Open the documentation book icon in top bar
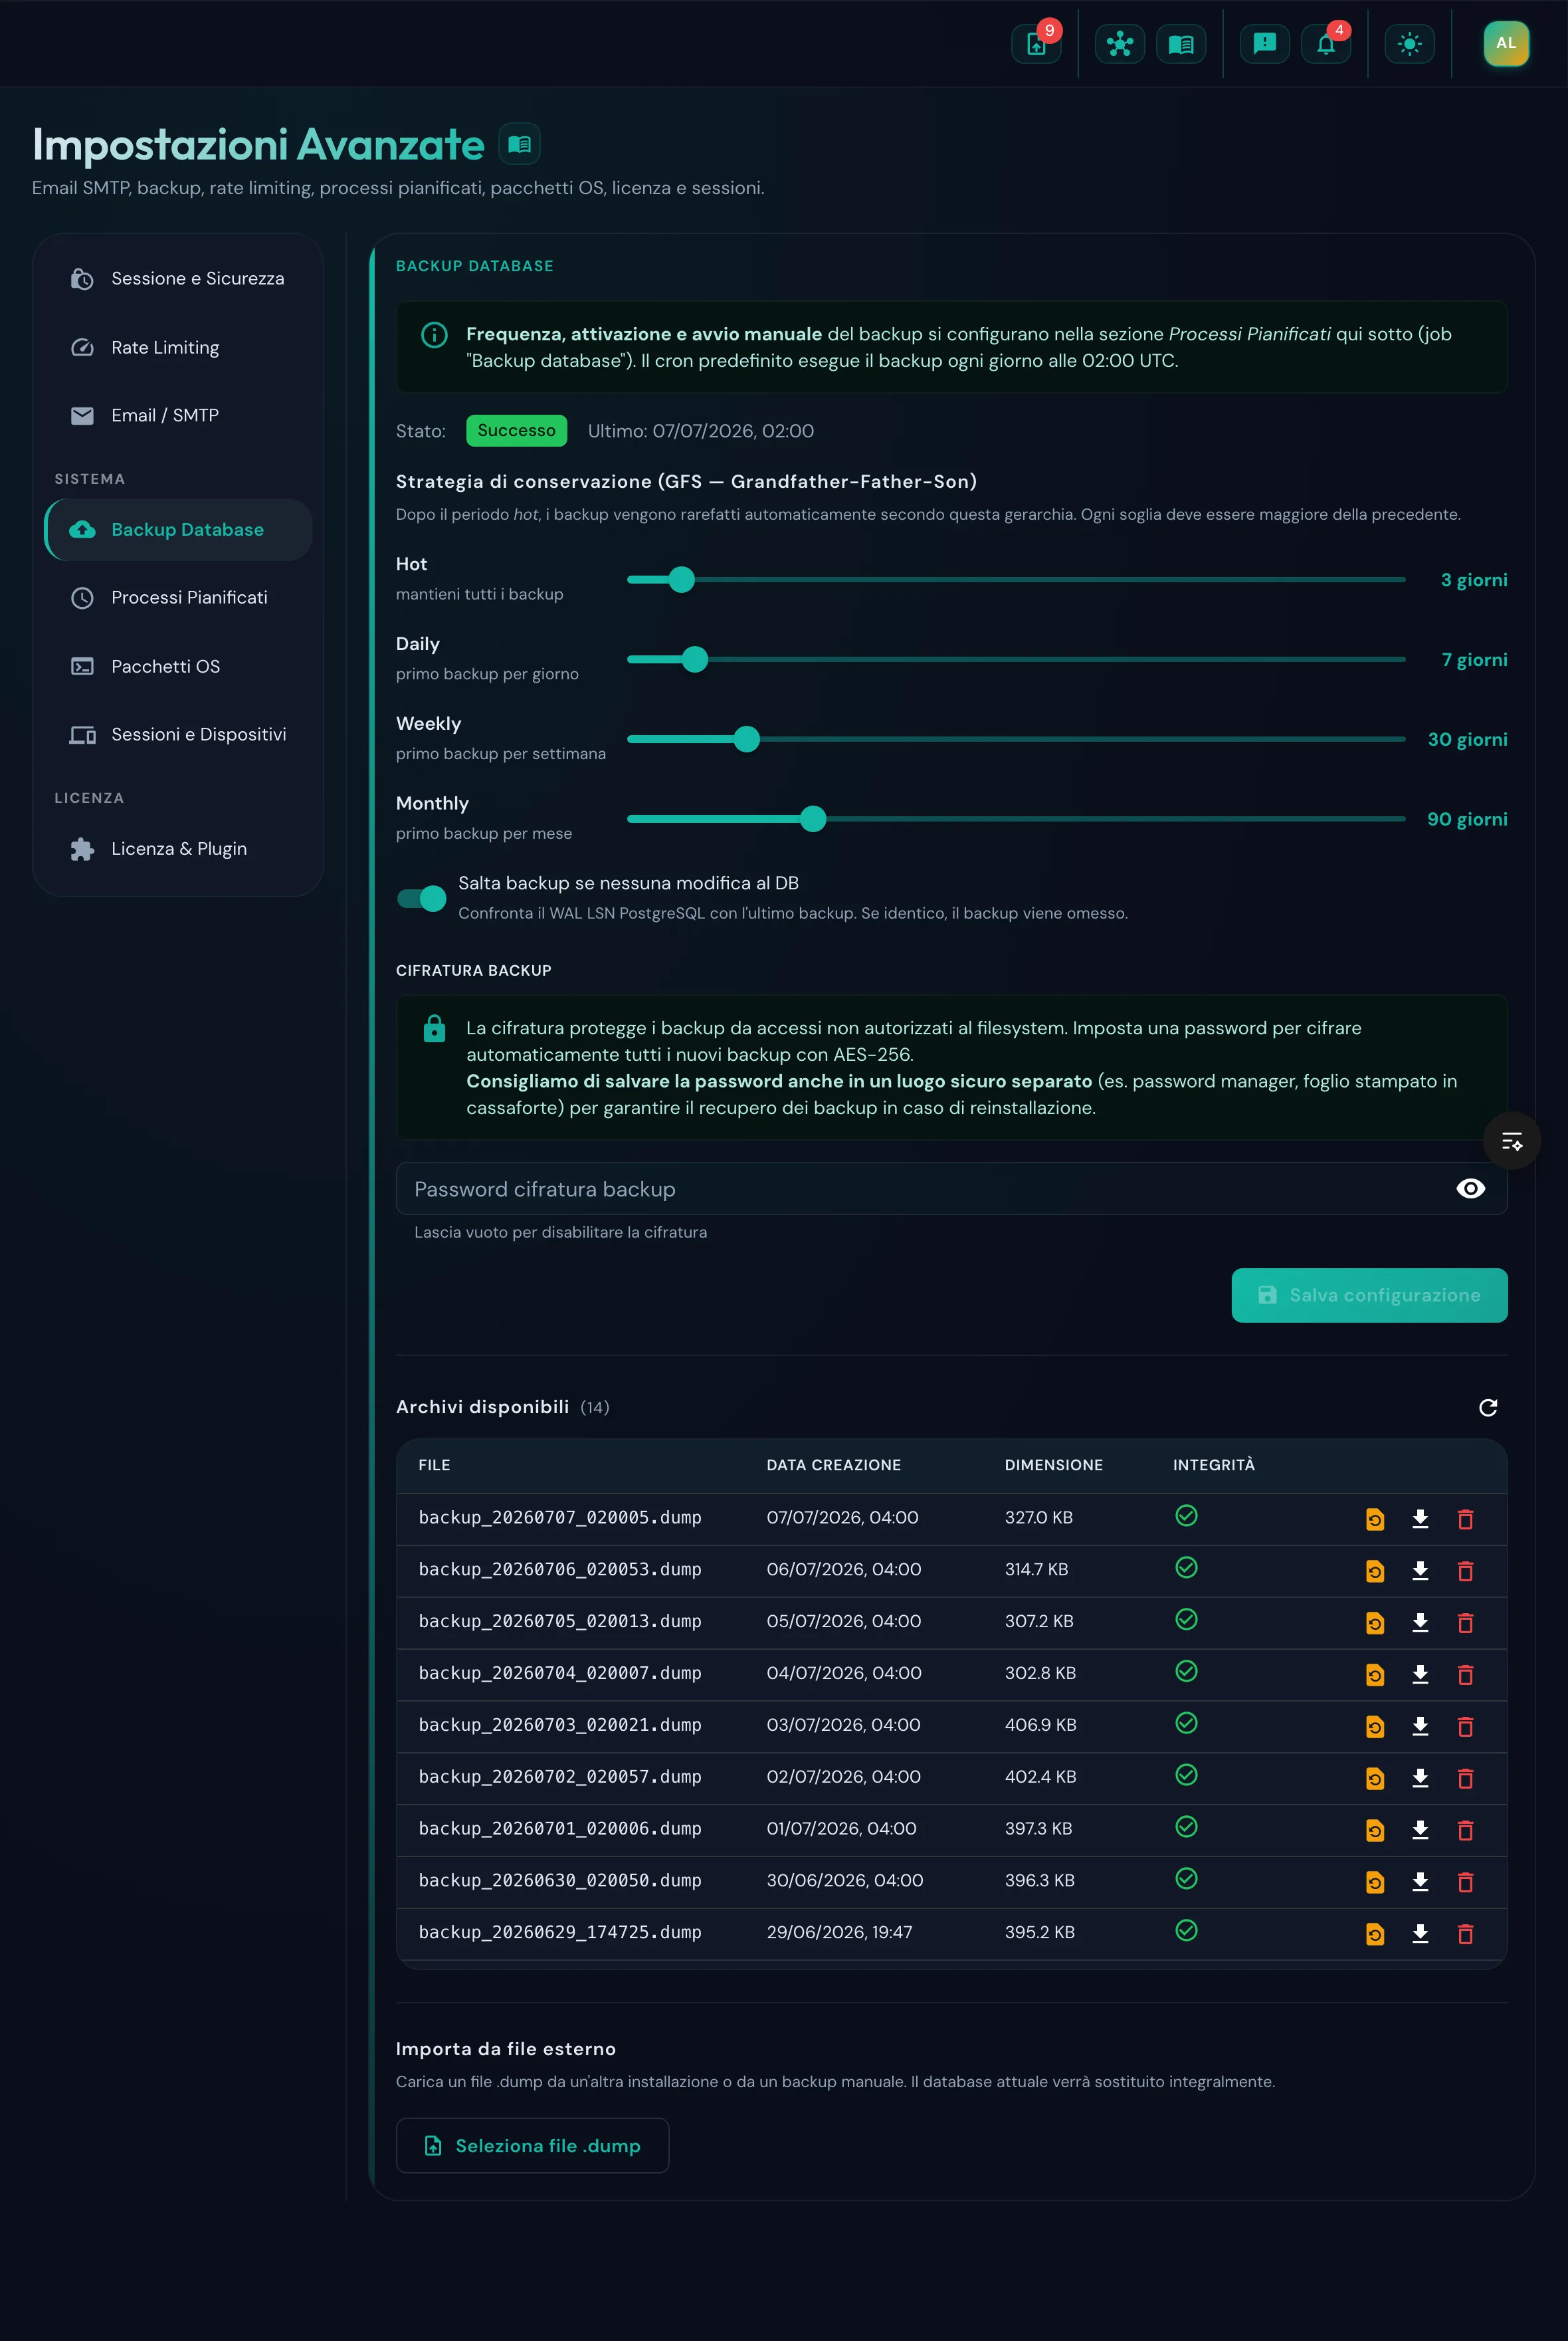 pyautogui.click(x=1181, y=44)
